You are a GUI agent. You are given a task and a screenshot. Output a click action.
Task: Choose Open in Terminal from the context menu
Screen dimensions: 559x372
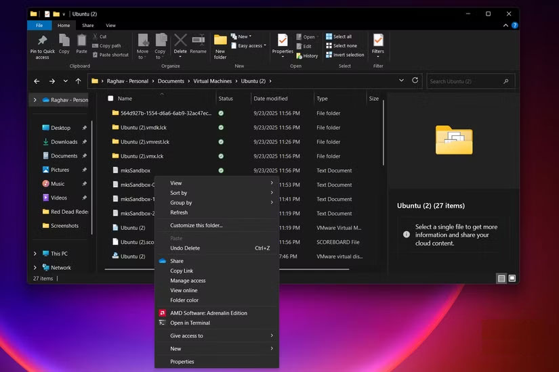(190, 323)
